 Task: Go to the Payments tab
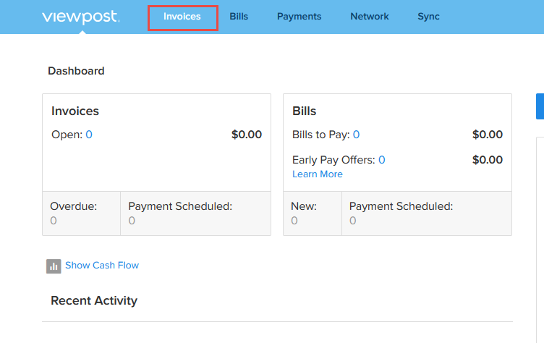[299, 17]
